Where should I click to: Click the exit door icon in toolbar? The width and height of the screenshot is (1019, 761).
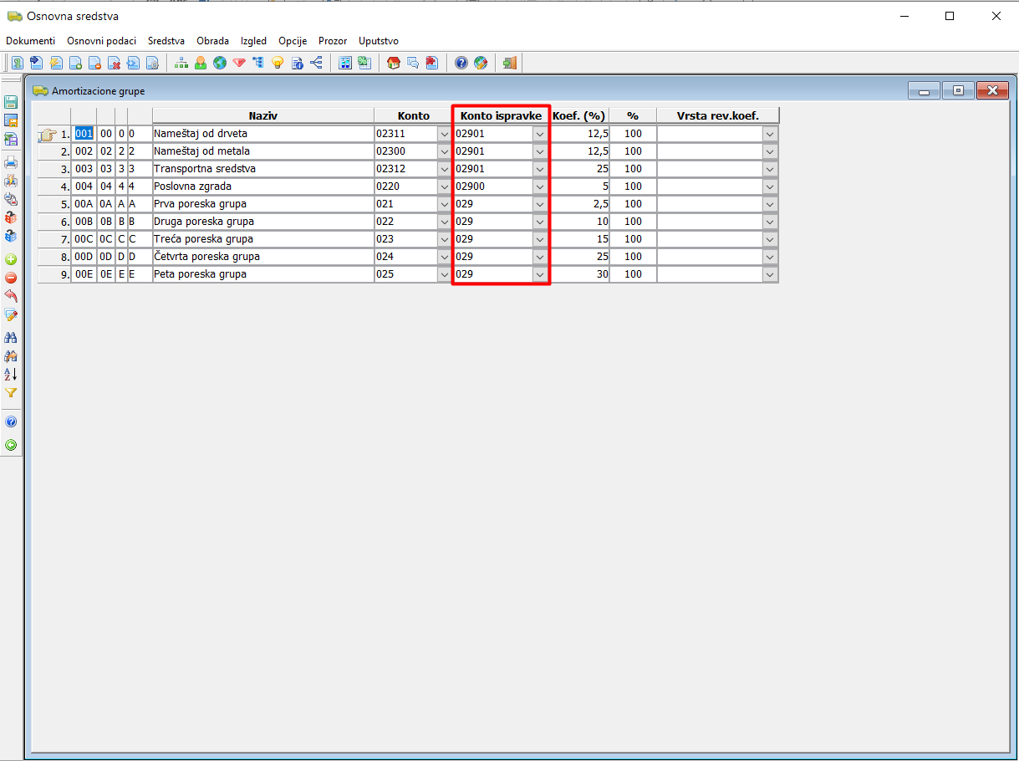(509, 63)
